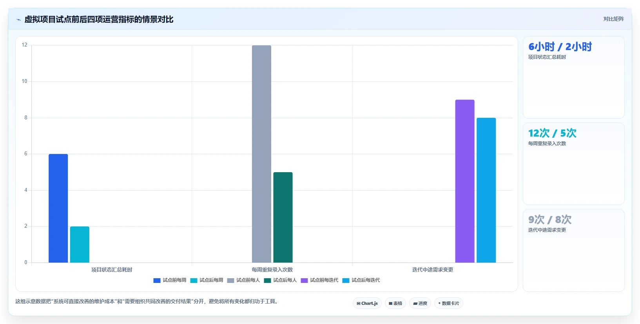This screenshot has height=324, width=640.
Task: Click the header icon beside the title
Action: tap(18, 20)
